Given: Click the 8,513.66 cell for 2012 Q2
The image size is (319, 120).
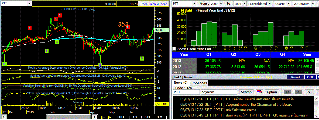Looking at the screenshot, I should [233, 67].
